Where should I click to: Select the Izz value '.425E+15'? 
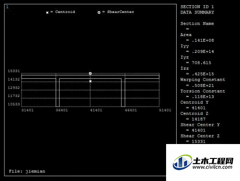click(x=203, y=74)
